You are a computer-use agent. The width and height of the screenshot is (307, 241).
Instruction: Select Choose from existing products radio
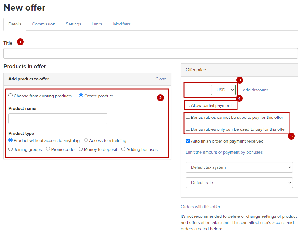click(11, 96)
